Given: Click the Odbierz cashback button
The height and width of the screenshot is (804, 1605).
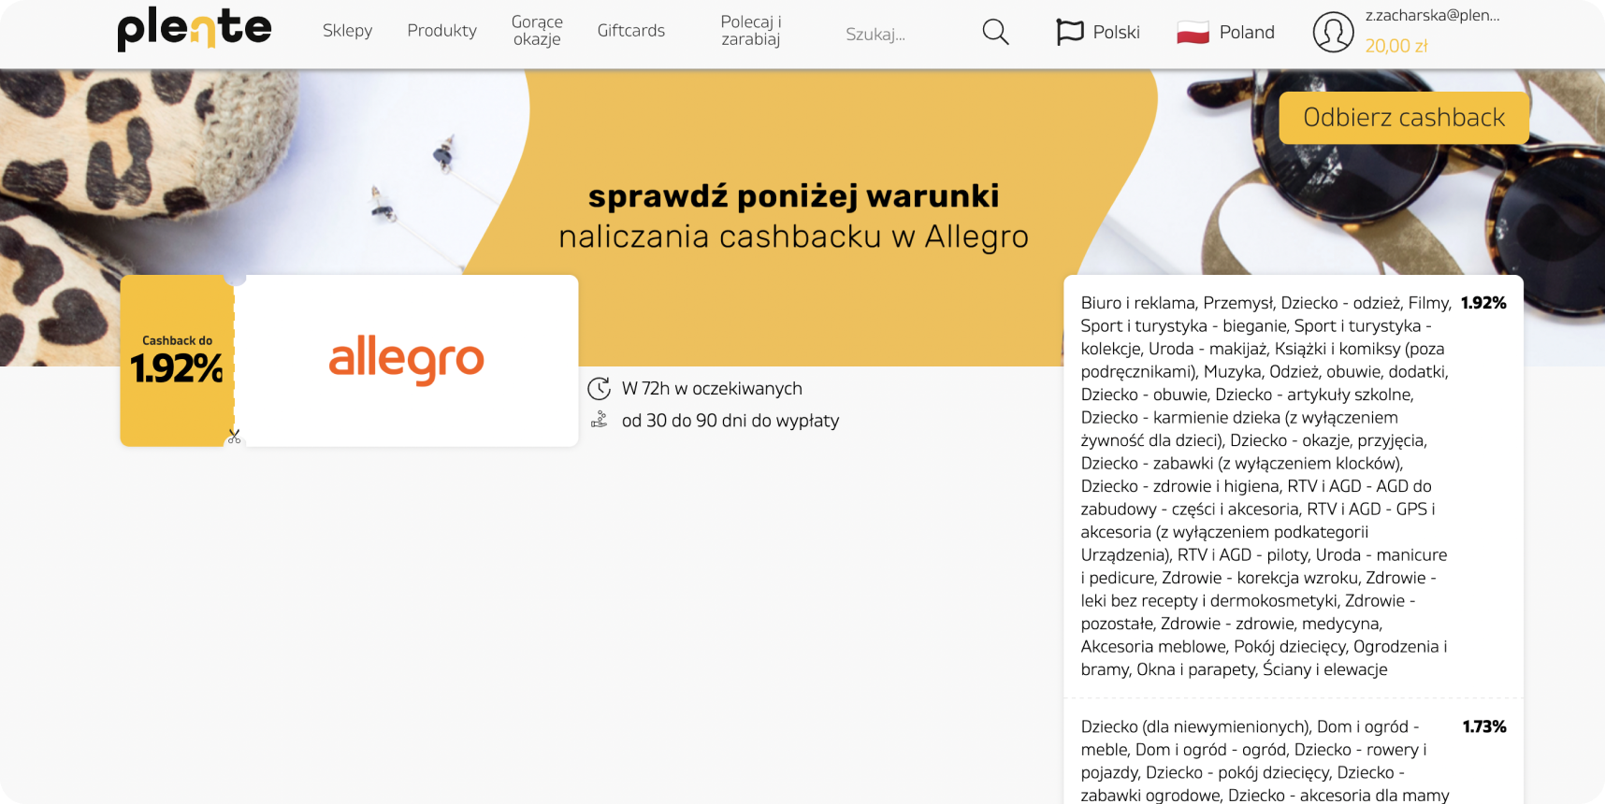Looking at the screenshot, I should click(1404, 118).
